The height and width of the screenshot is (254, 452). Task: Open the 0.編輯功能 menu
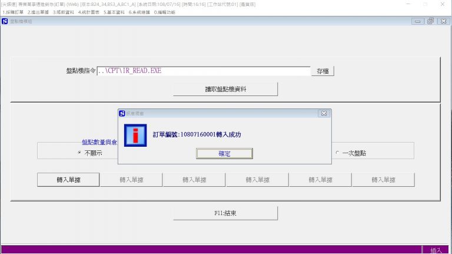pos(165,12)
